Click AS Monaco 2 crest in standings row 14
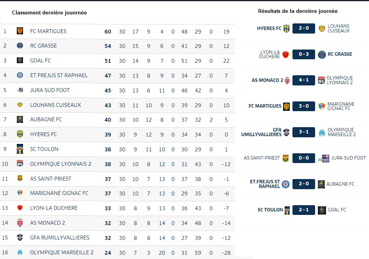Image resolution: width=369 pixels, height=259 pixels. (x=20, y=223)
